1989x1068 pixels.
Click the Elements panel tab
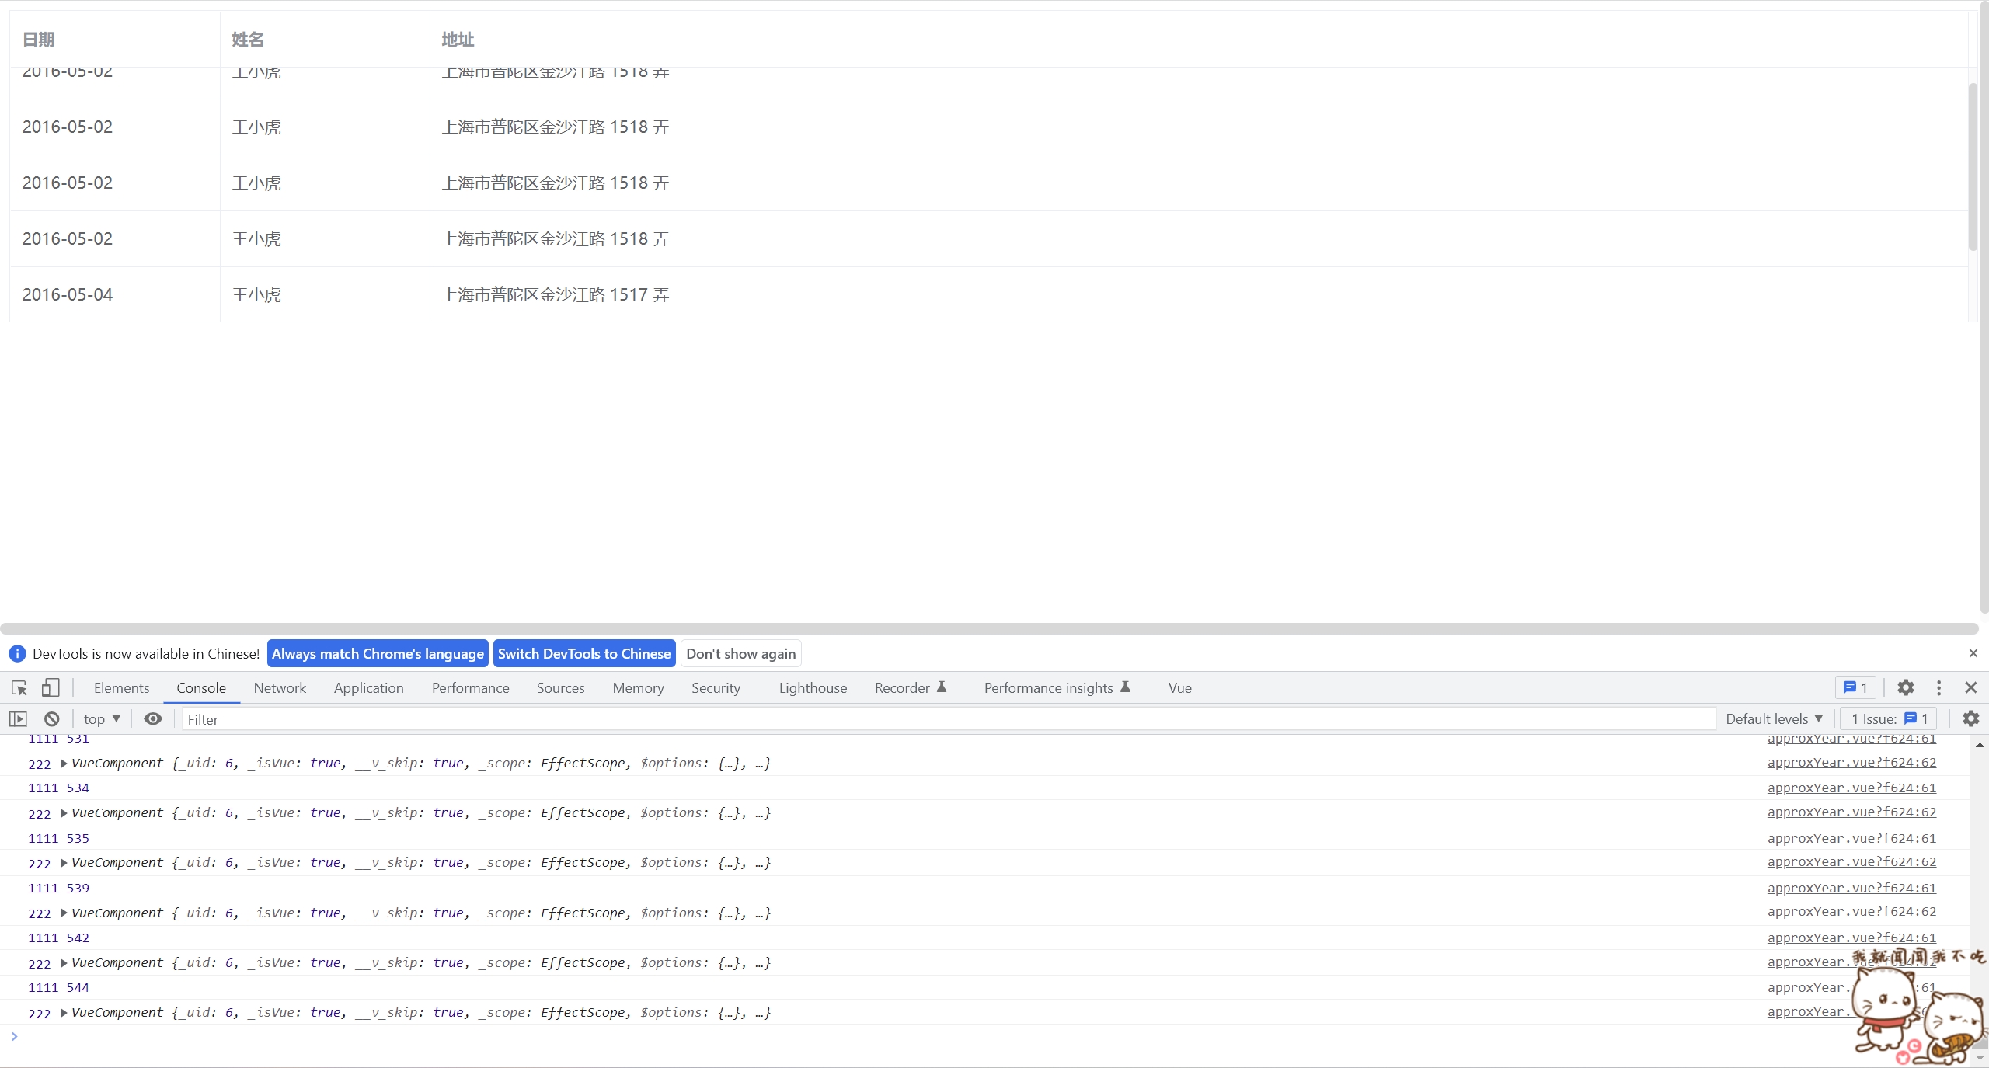pyautogui.click(x=121, y=688)
